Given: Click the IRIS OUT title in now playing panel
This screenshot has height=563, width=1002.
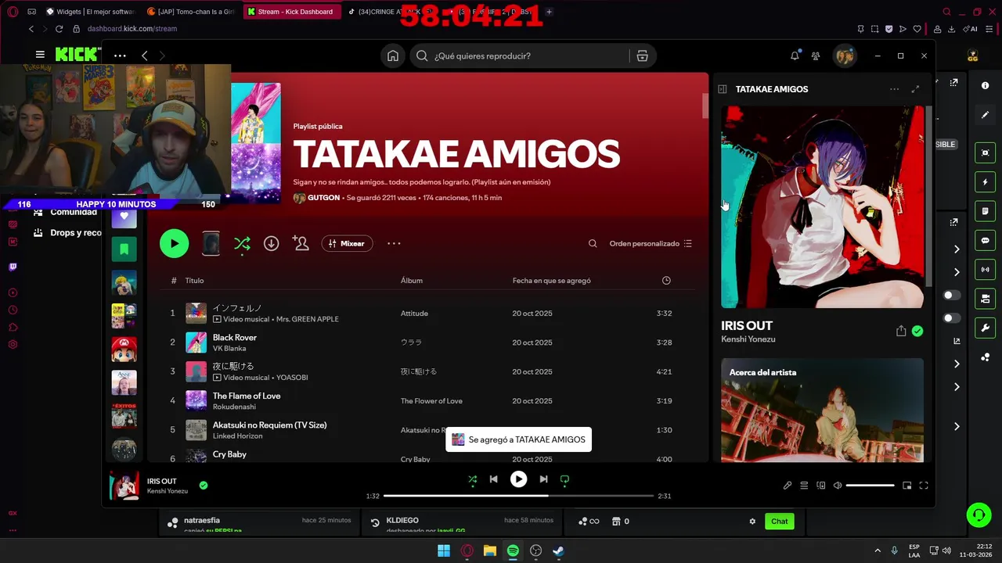Looking at the screenshot, I should (x=747, y=325).
